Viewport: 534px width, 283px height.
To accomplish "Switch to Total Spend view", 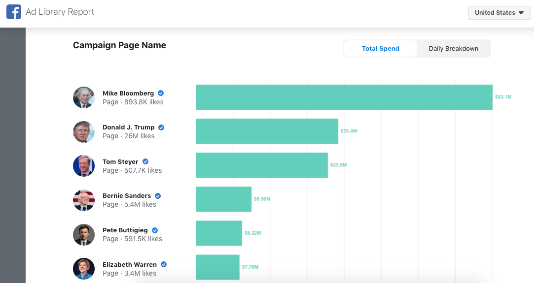I will tap(380, 49).
